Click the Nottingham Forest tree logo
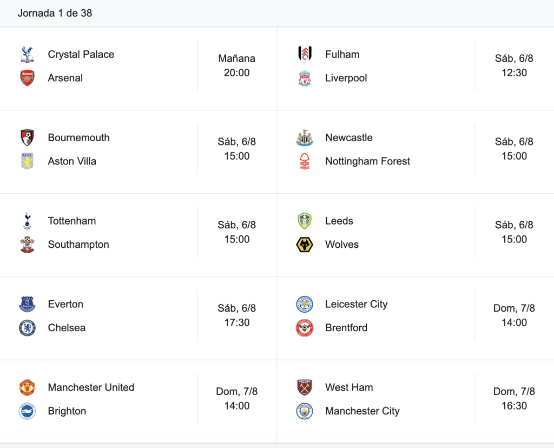 point(305,161)
